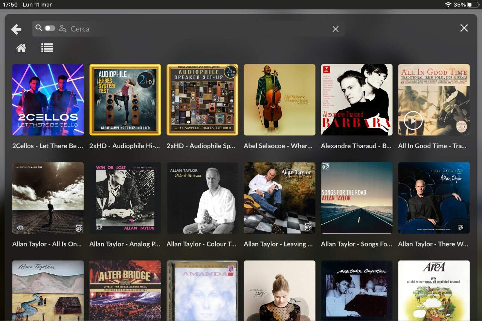The image size is (482, 321).
Task: Open the Area 1978 album cover
Action: coord(434,291)
